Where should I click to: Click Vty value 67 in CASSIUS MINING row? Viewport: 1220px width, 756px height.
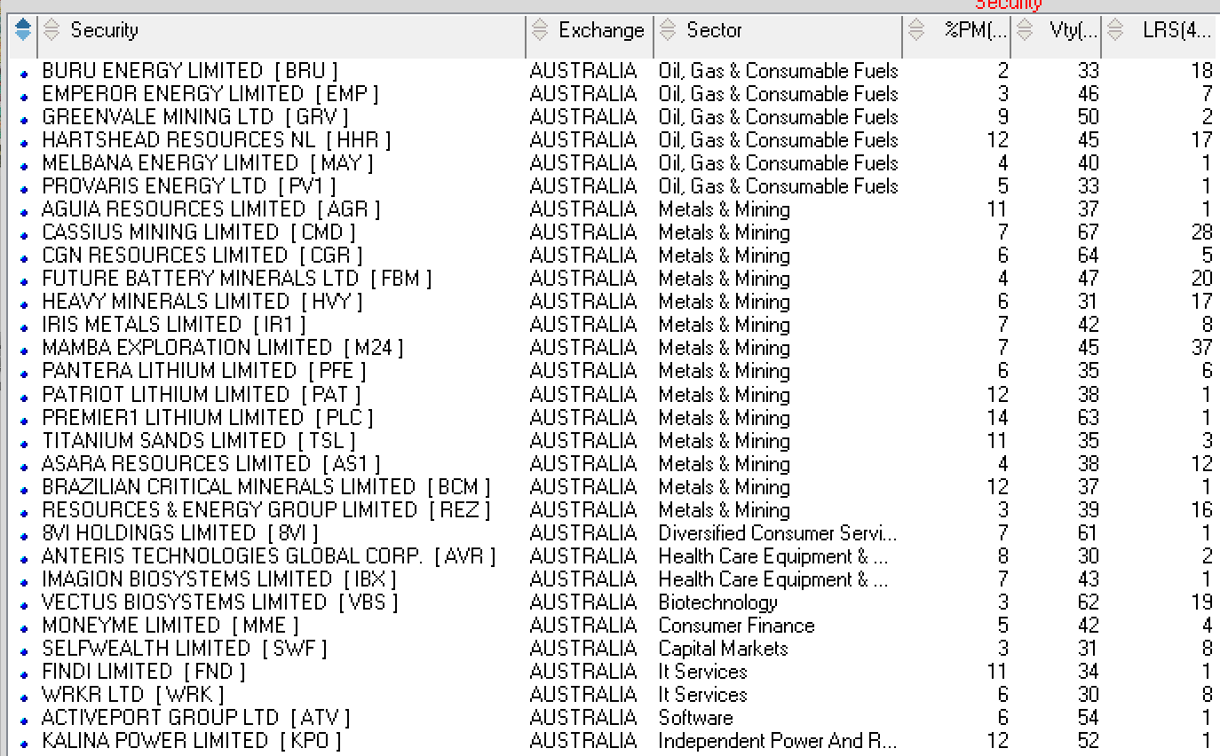[x=1088, y=232]
